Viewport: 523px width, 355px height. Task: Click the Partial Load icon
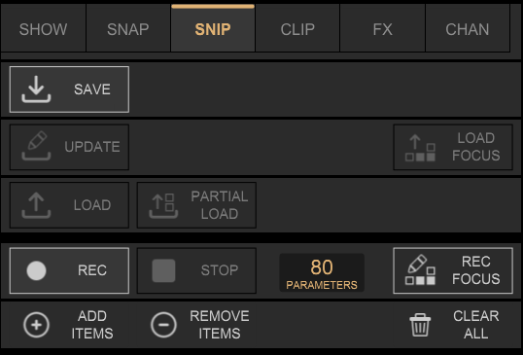[163, 205]
